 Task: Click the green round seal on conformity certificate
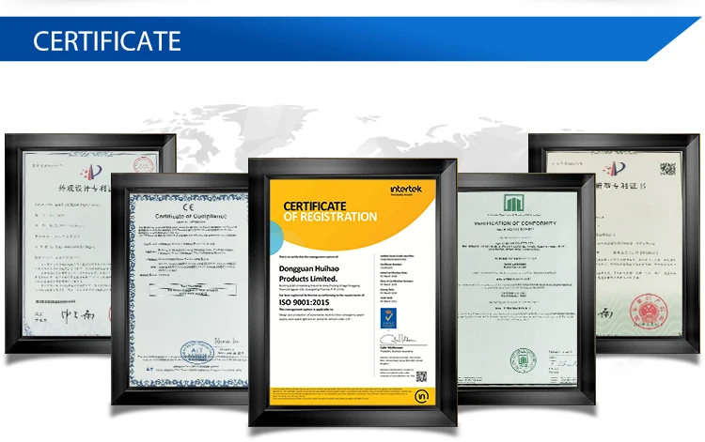(523, 360)
